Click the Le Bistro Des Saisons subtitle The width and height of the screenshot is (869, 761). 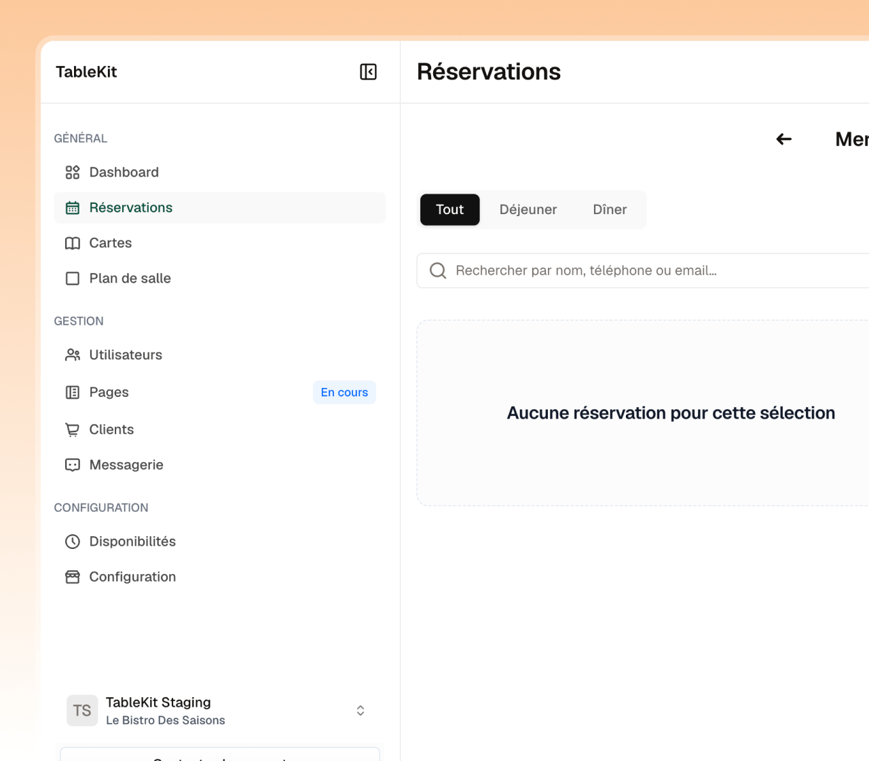pyautogui.click(x=166, y=720)
